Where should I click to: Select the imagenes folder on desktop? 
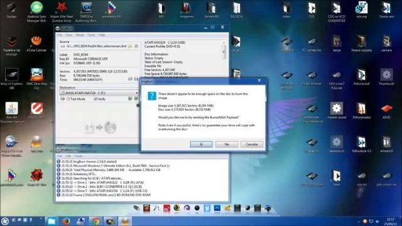click(187, 10)
